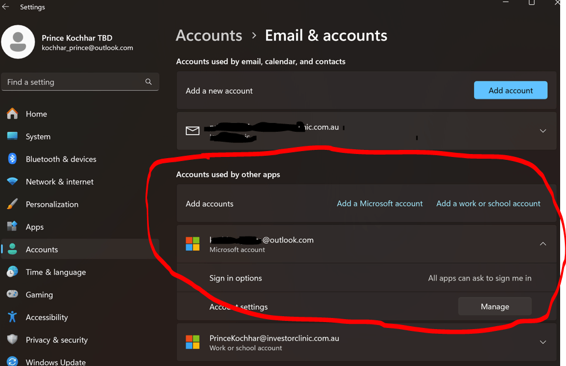
Task: Click the mail envelope icon
Action: (x=192, y=131)
